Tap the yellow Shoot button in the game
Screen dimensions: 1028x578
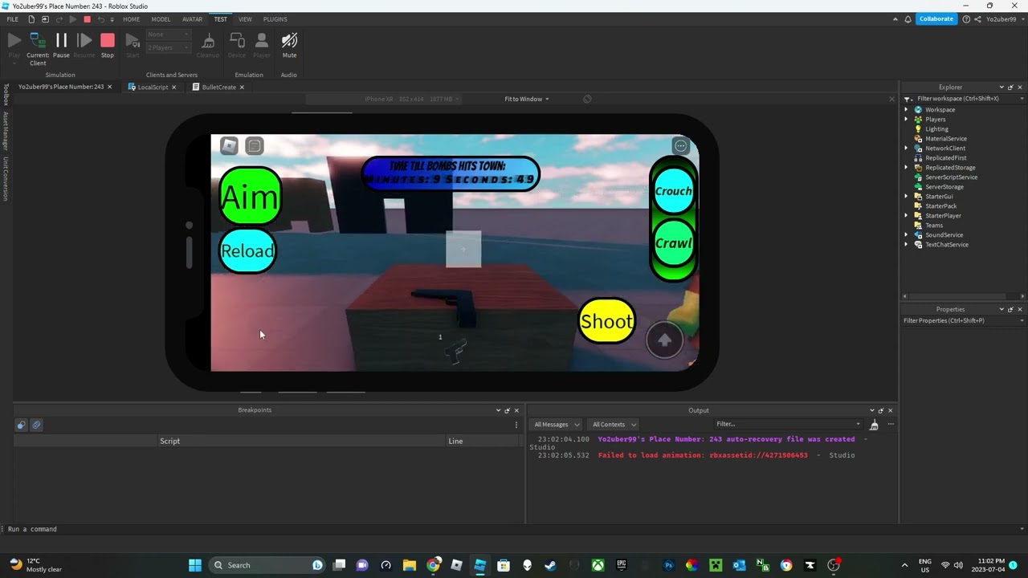[606, 321]
